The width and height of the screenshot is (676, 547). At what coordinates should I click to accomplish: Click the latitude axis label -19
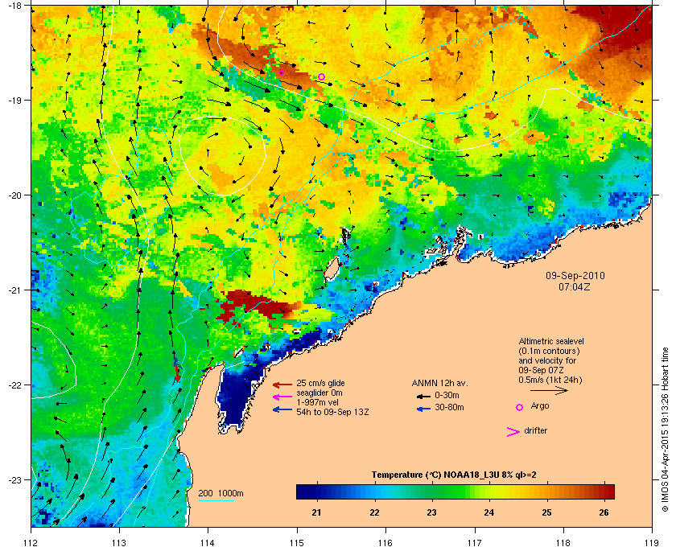point(14,100)
